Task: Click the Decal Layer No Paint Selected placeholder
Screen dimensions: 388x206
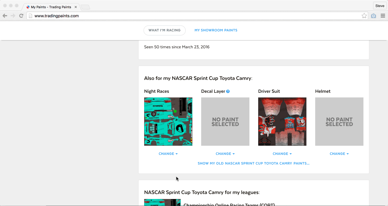Action: (225, 121)
